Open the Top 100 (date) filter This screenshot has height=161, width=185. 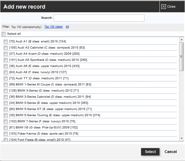(53, 27)
